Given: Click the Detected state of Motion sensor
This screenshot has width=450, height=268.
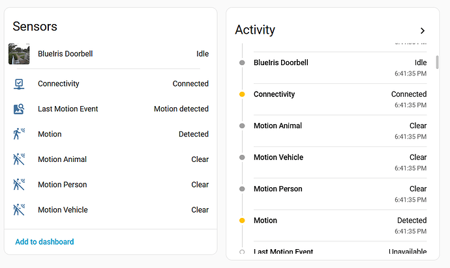Looking at the screenshot, I should [x=194, y=134].
